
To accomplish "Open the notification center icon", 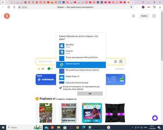I will point(159,127).
